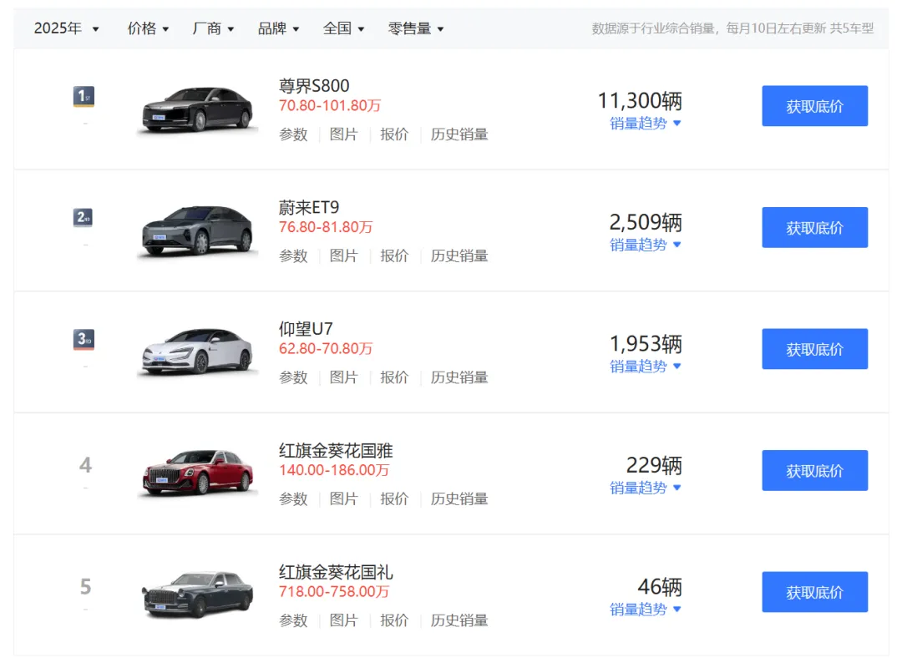This screenshot has height=668, width=902.
Task: Open the 价格 price filter dropdown
Action: pos(148,28)
